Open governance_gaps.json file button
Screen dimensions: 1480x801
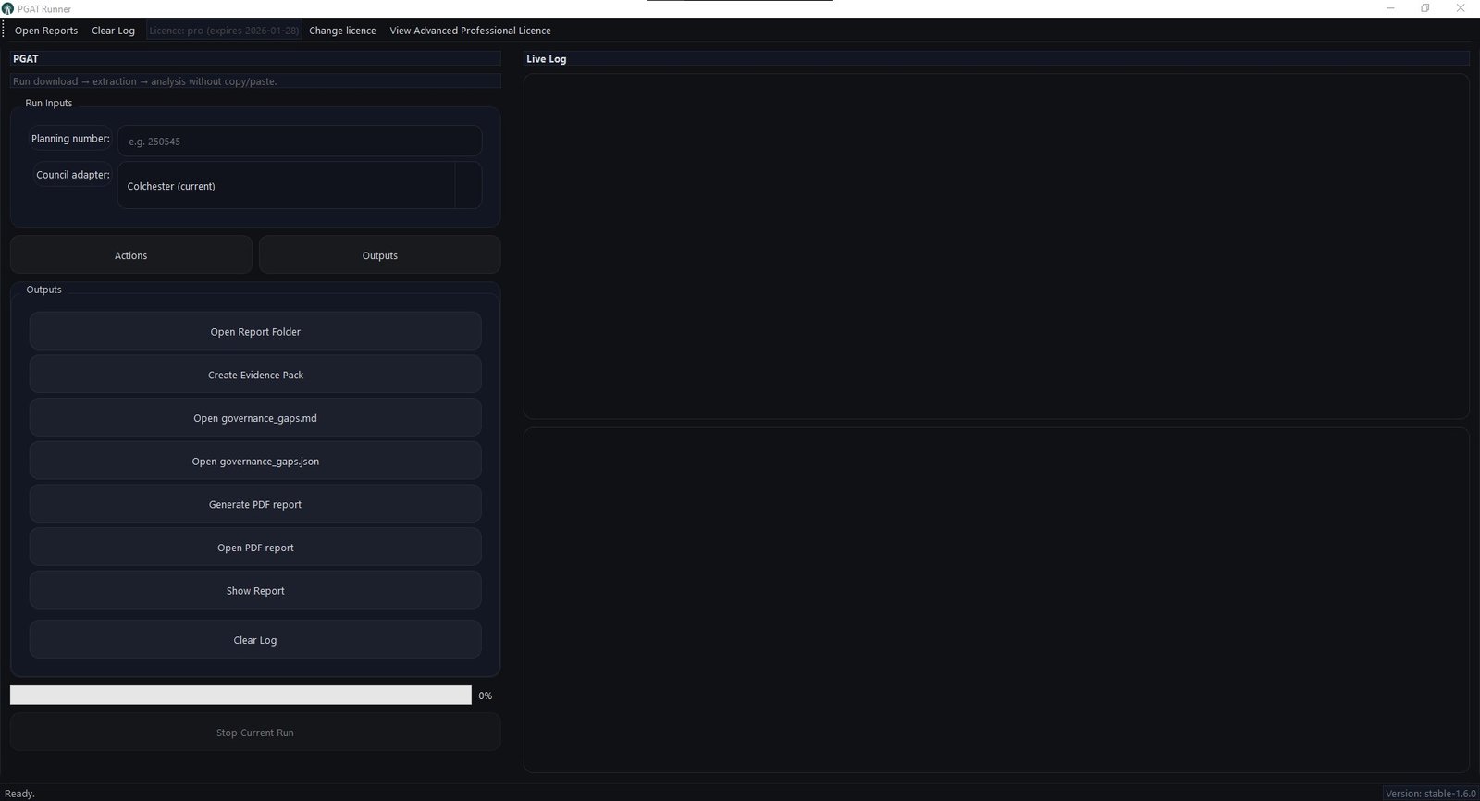click(255, 462)
